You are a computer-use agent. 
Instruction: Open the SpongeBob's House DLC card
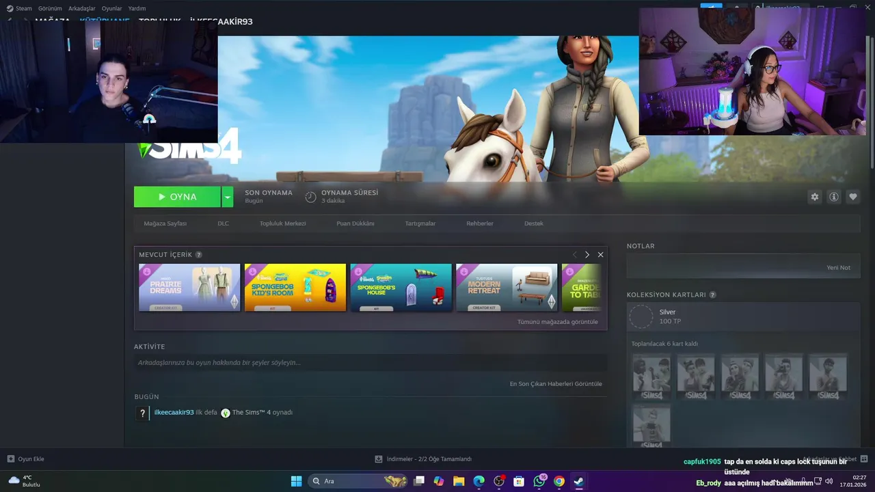coord(401,288)
